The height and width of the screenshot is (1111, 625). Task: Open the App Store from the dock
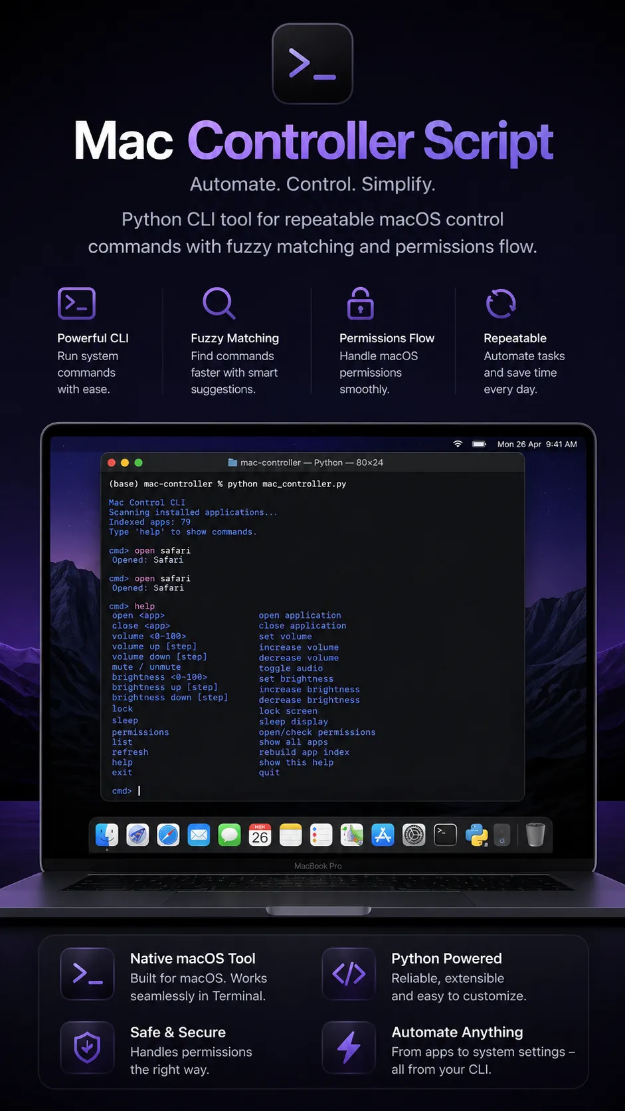383,835
